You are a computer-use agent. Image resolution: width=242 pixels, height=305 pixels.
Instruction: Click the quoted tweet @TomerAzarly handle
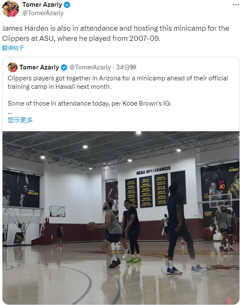click(x=90, y=67)
